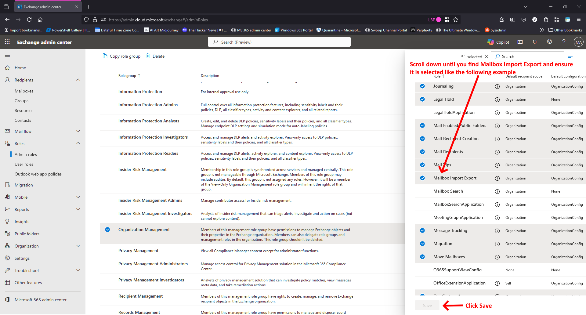Click the help question mark icon
The image size is (586, 315).
point(564,42)
